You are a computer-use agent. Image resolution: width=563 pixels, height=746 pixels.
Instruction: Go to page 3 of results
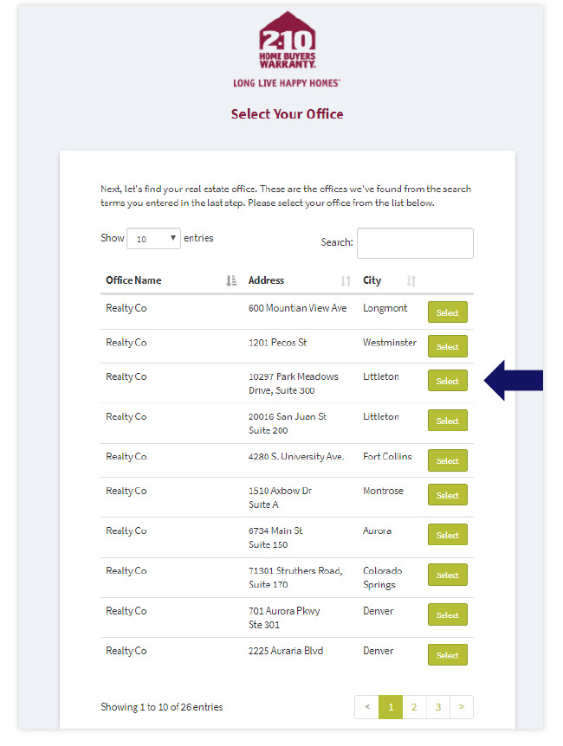pyautogui.click(x=437, y=707)
